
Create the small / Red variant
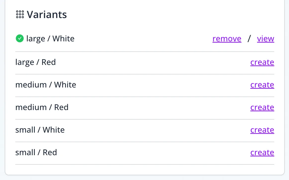[262, 152]
